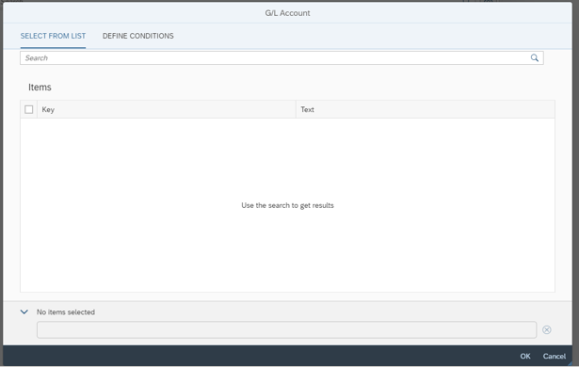579x367 pixels.
Task: Click the G/L Account dialog title
Action: click(x=287, y=13)
